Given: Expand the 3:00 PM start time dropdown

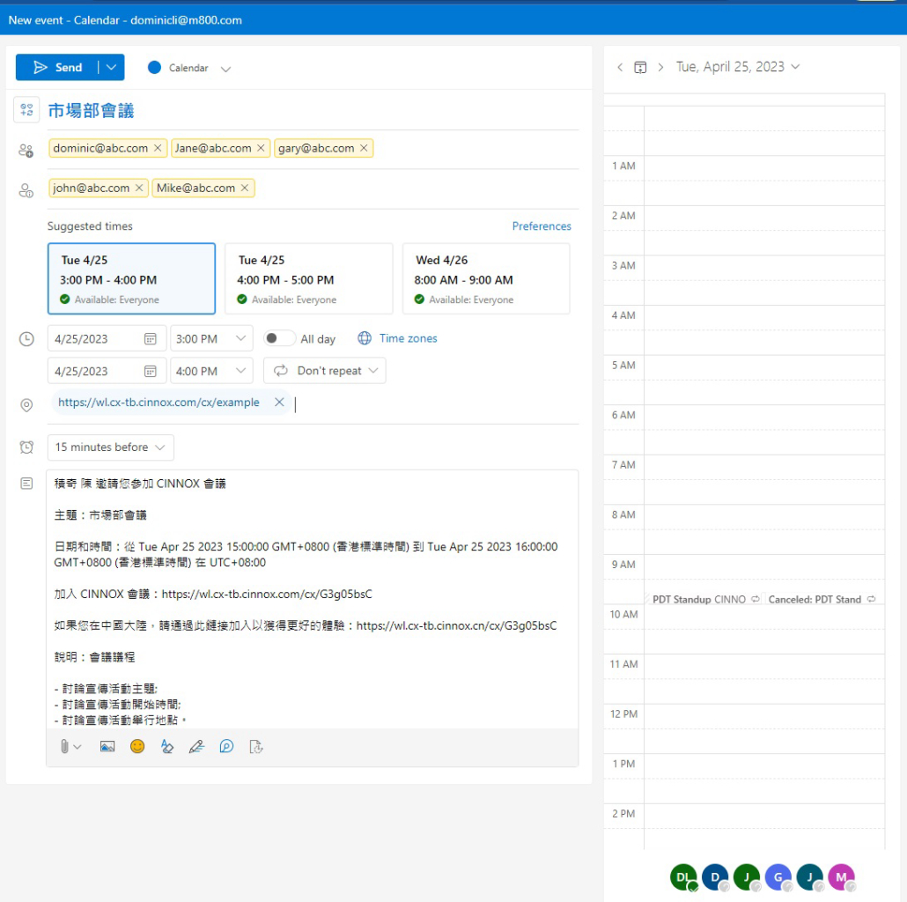Looking at the screenshot, I should click(240, 338).
